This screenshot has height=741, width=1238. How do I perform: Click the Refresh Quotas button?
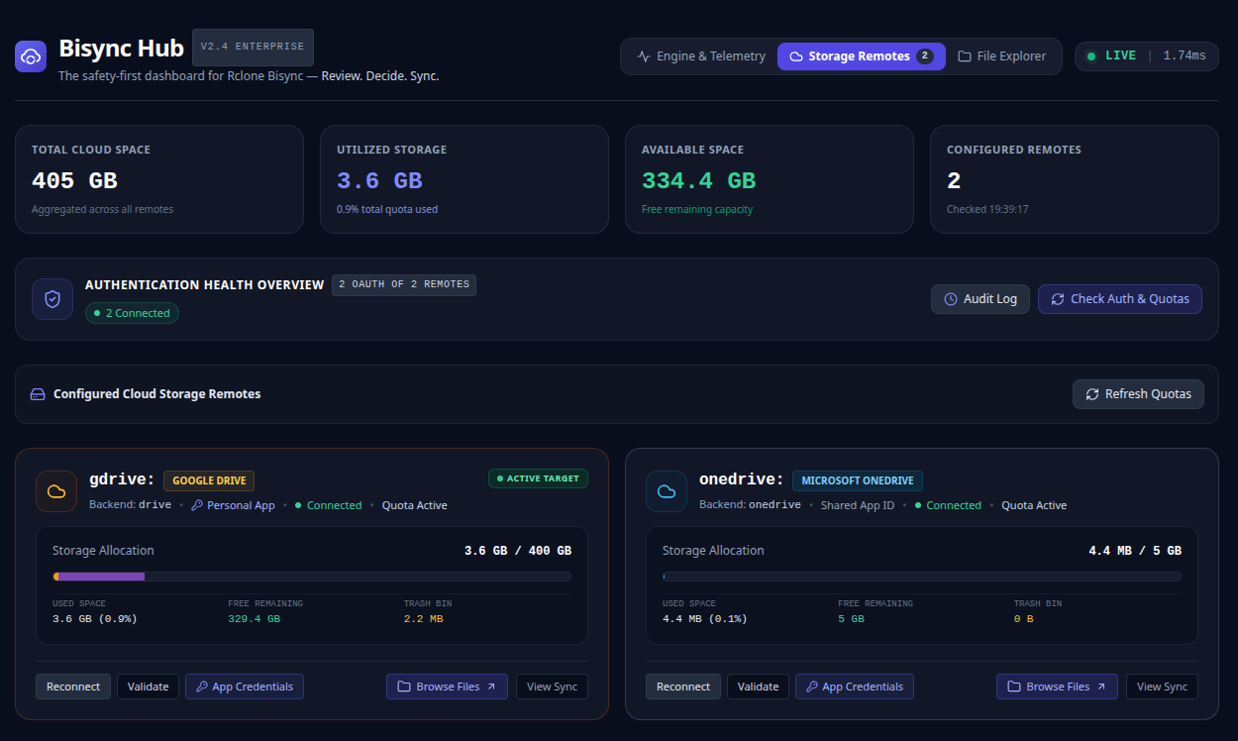(1139, 394)
